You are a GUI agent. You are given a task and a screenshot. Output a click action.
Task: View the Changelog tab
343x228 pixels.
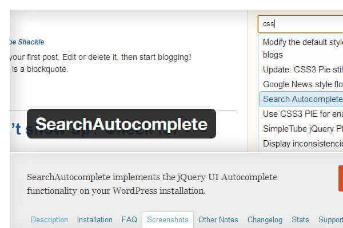click(x=265, y=219)
